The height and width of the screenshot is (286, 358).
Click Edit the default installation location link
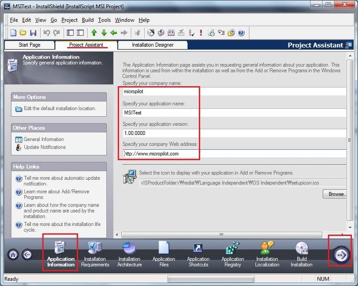pos(60,109)
